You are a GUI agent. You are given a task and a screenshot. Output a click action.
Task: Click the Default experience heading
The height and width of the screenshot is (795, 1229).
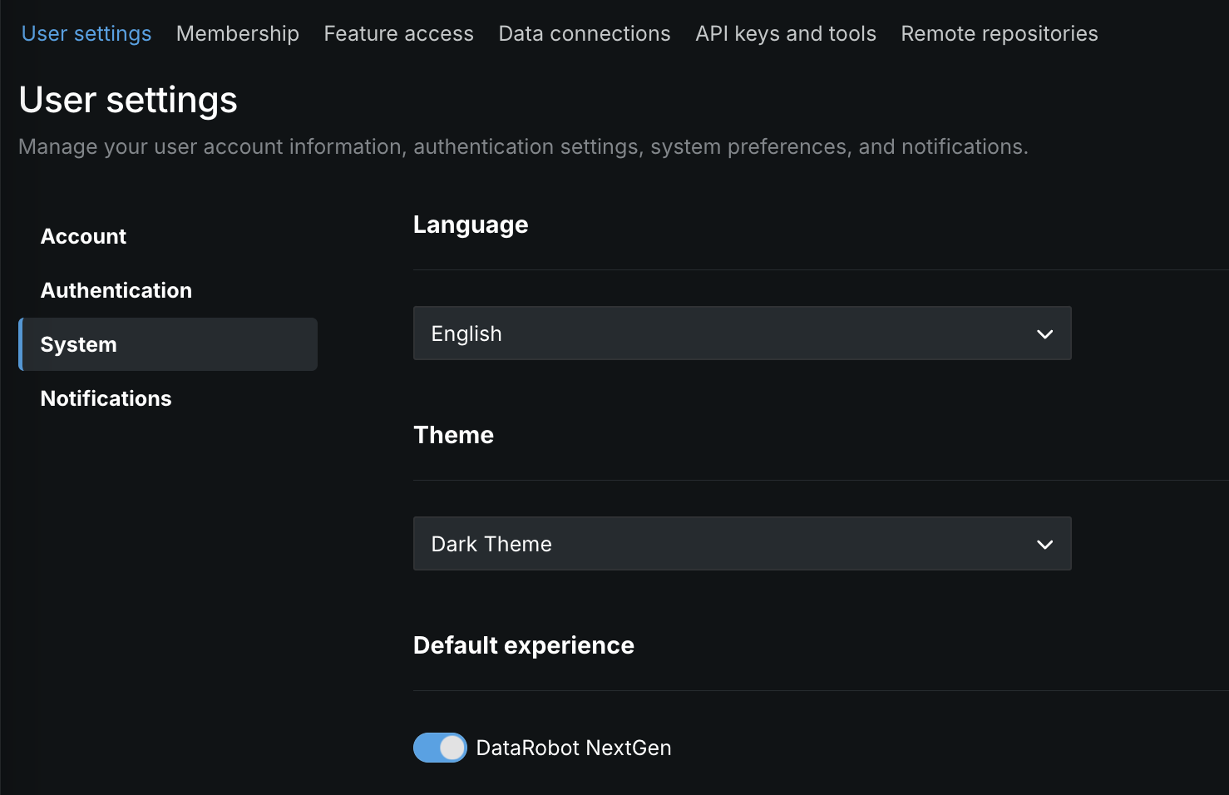click(523, 645)
